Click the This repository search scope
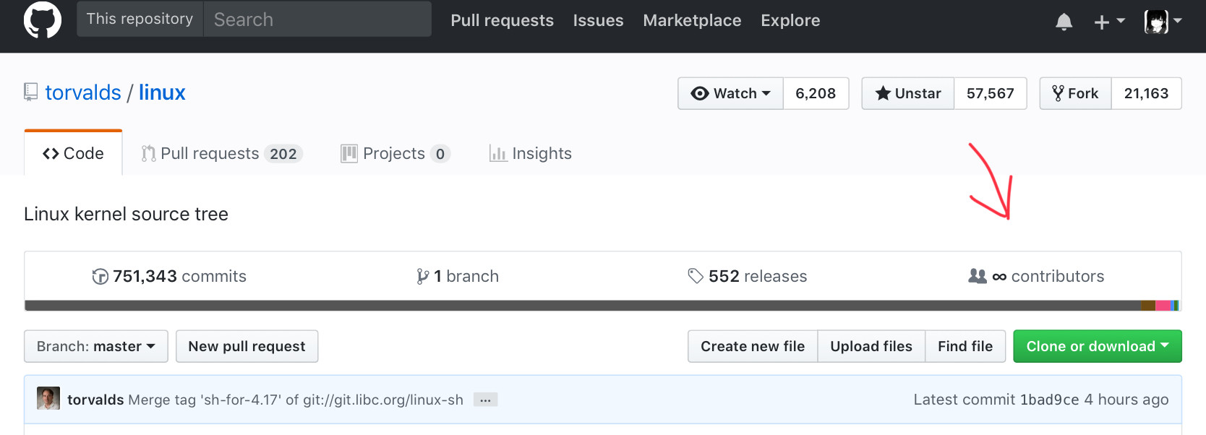The width and height of the screenshot is (1206, 435). 140,19
